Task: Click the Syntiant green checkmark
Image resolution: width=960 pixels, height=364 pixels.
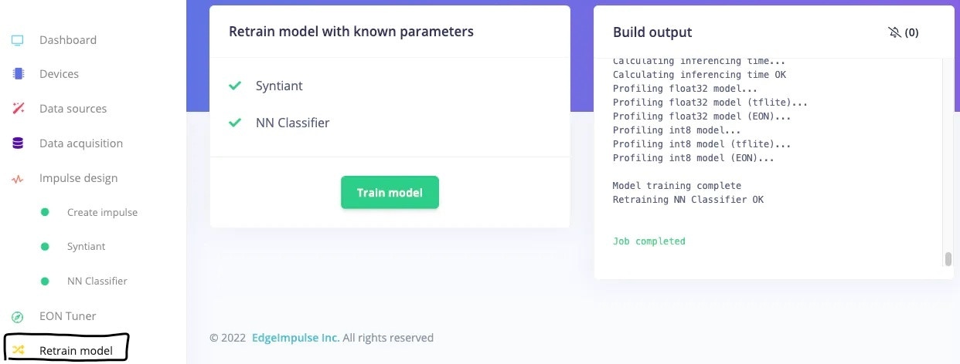Action: point(235,86)
